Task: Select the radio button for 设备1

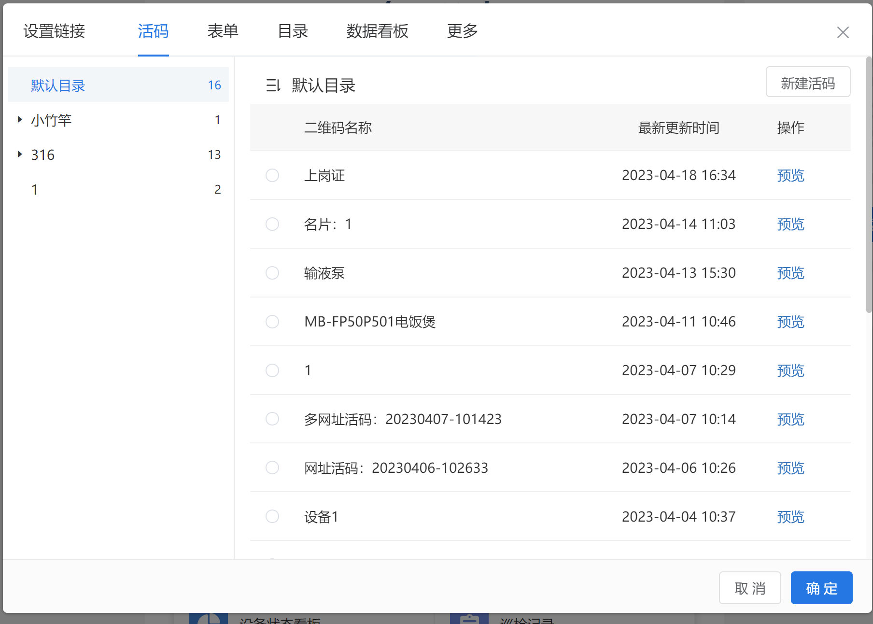Action: [272, 516]
